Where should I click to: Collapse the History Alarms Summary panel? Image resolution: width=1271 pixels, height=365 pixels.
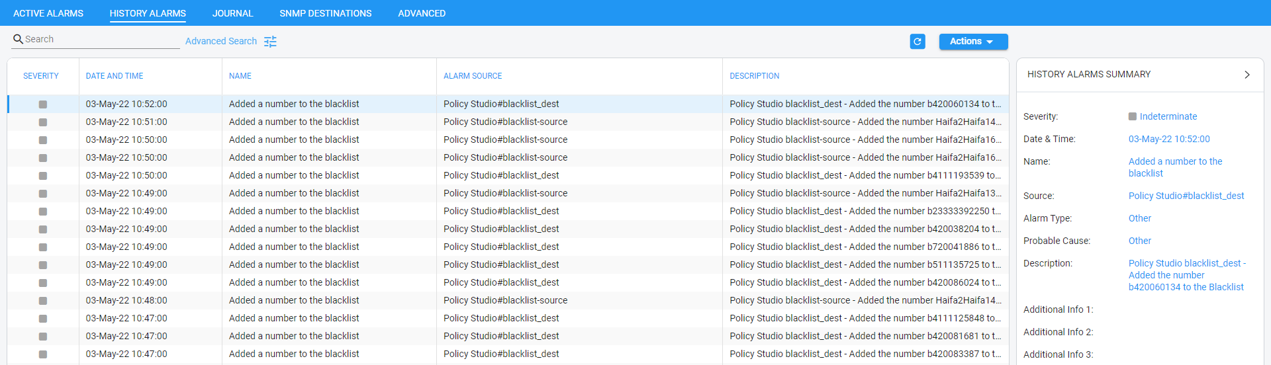point(1247,75)
